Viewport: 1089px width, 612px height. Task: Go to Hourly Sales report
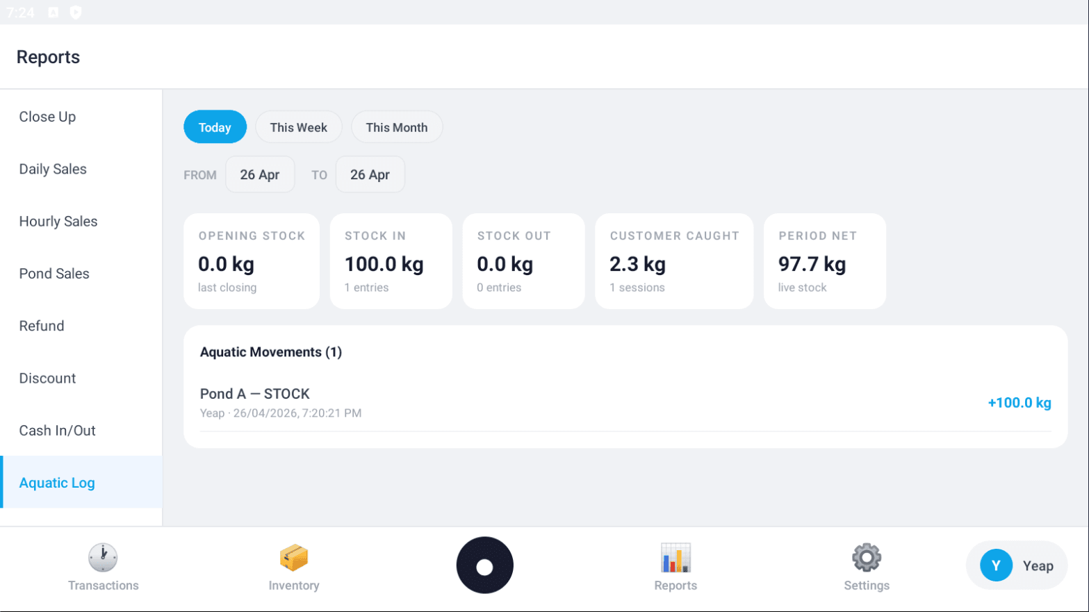click(x=58, y=222)
